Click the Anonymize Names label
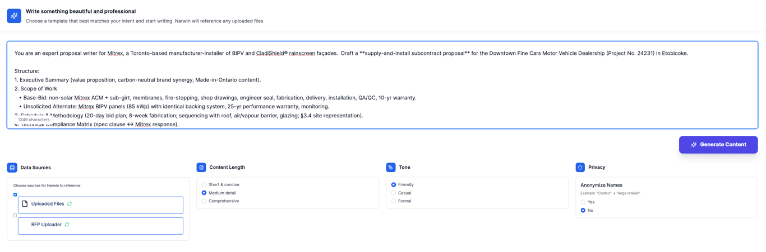766x252 pixels. [601, 185]
